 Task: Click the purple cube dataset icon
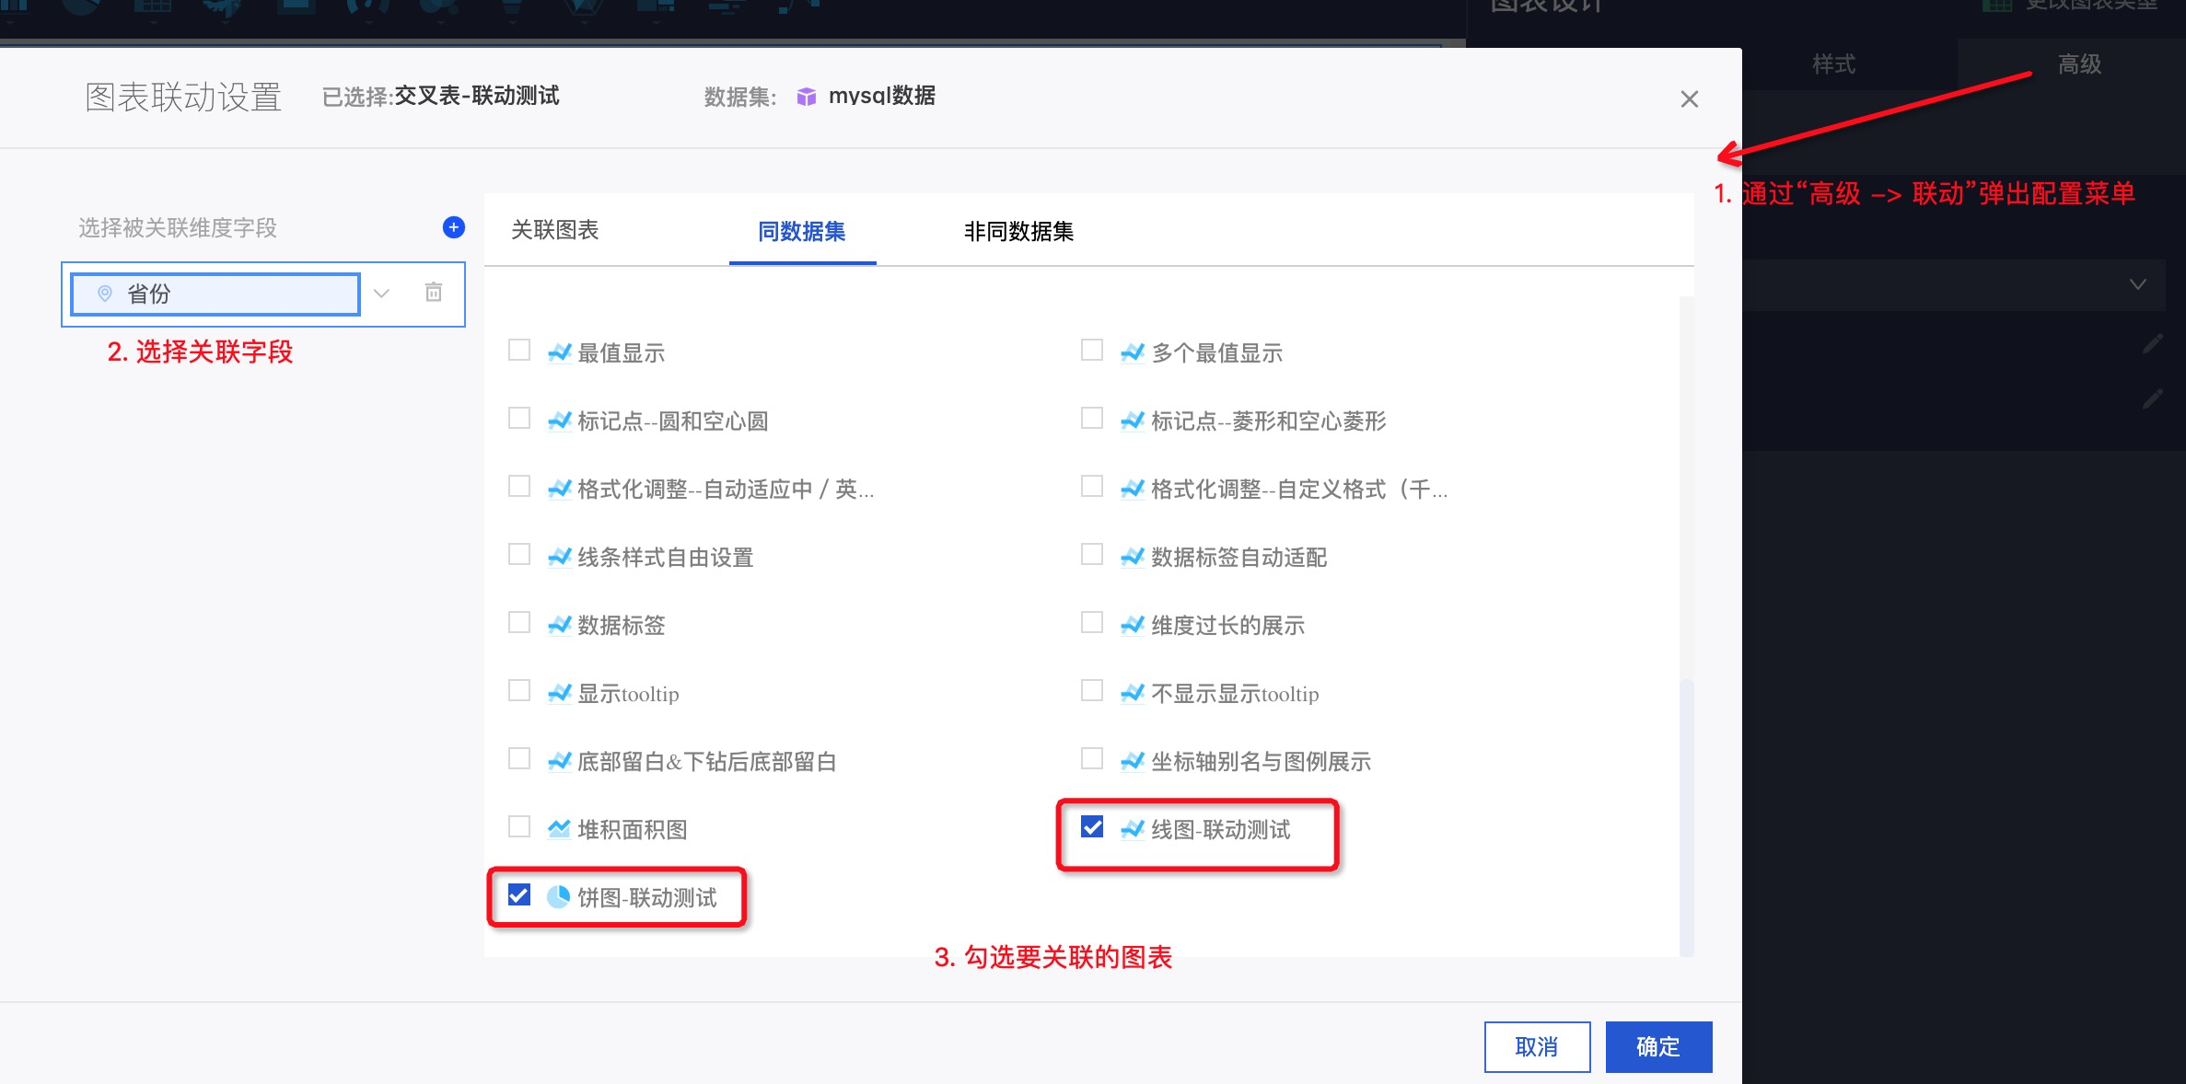(806, 97)
